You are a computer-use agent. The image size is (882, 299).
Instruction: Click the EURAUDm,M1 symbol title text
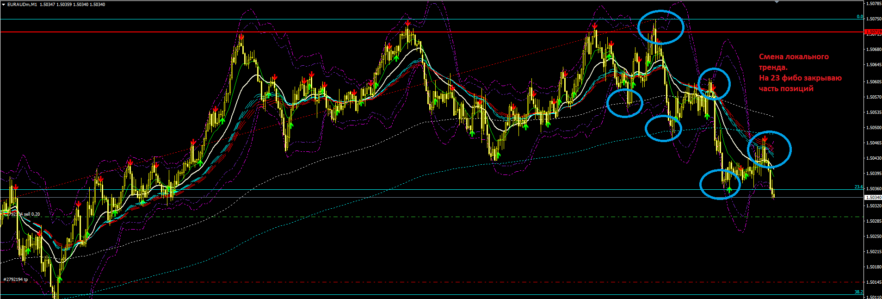coord(22,5)
